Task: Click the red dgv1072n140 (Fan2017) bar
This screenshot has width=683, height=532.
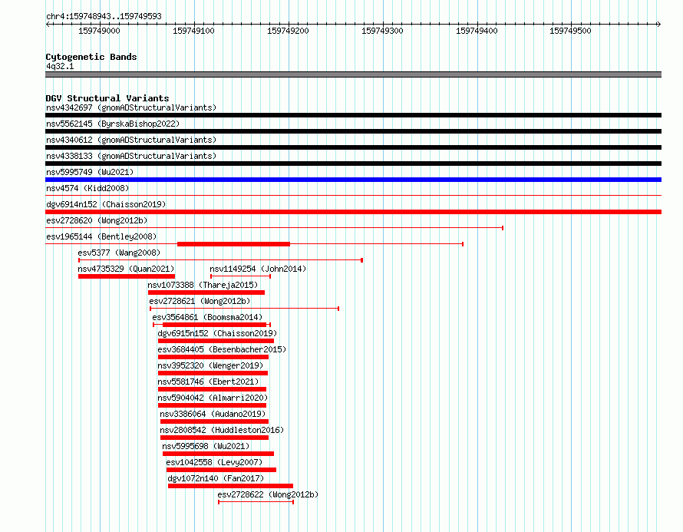Action: pyautogui.click(x=230, y=486)
